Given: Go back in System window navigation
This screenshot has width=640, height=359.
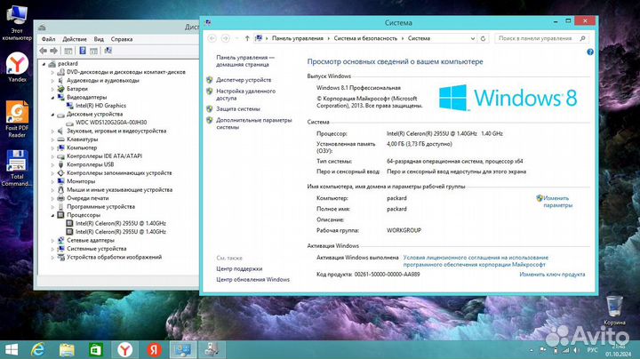Looking at the screenshot, I should 212,38.
